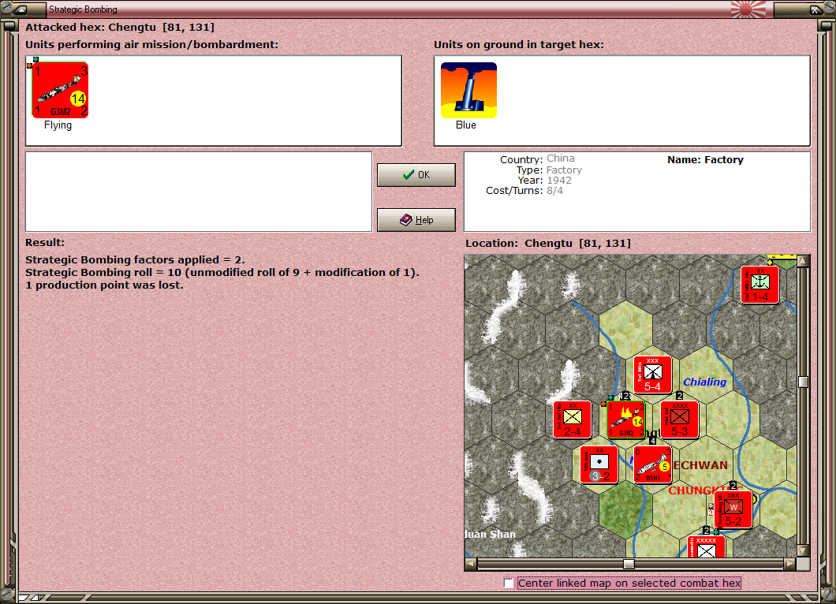Click the Chialing river label on map
836x604 pixels.
(x=704, y=382)
